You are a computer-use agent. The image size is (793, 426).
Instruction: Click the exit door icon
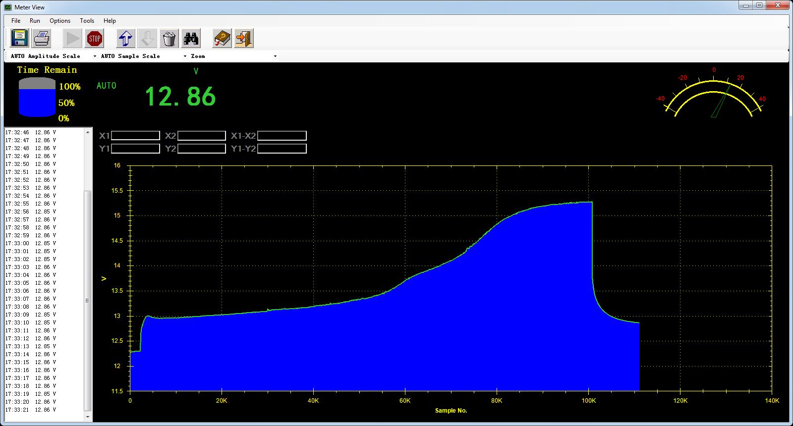click(x=244, y=38)
